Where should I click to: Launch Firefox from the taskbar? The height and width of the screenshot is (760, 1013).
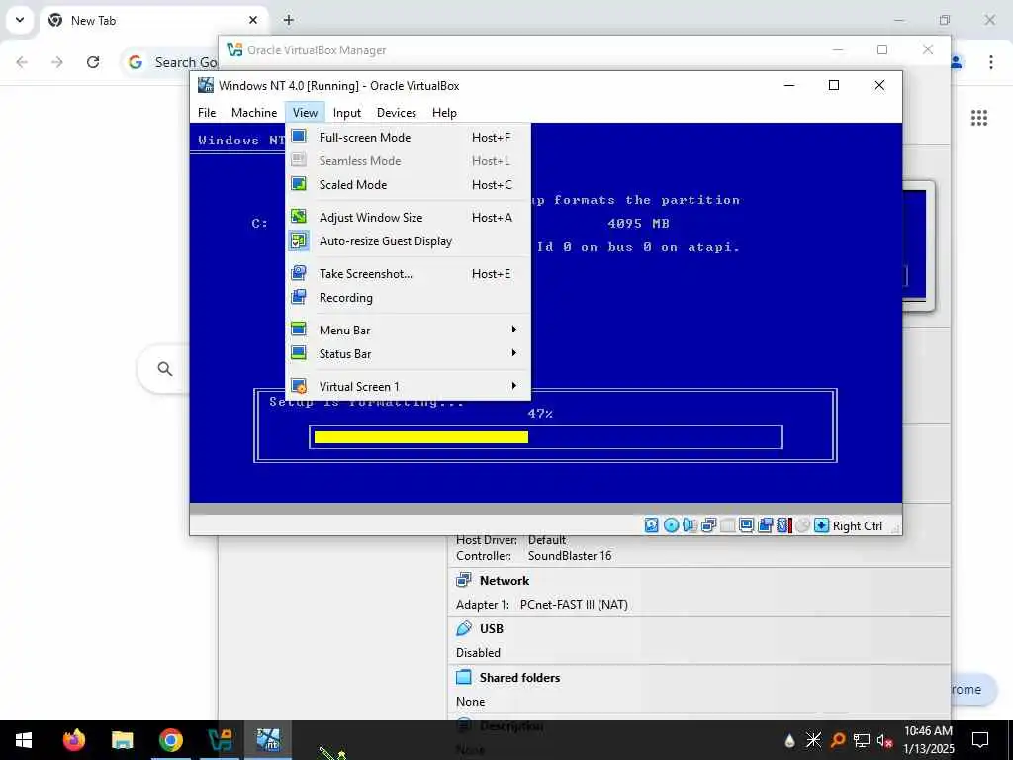(x=73, y=740)
